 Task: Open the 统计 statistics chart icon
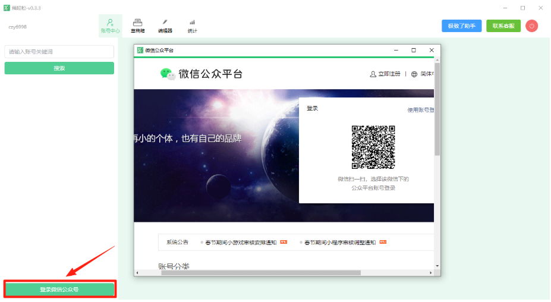pos(192,26)
